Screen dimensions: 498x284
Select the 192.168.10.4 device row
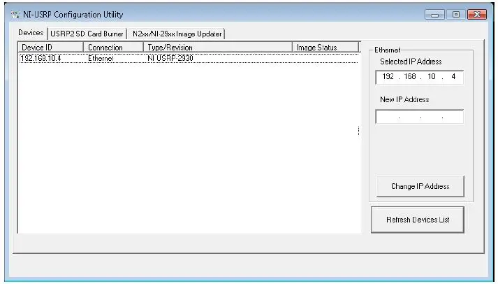189,59
